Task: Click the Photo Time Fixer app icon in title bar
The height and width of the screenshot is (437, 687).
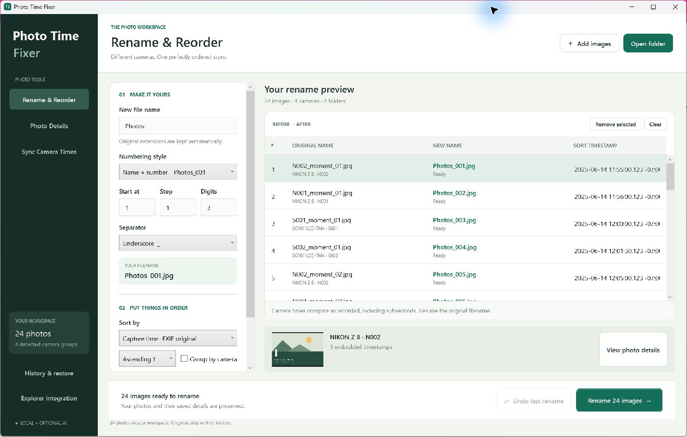Action: pos(7,7)
